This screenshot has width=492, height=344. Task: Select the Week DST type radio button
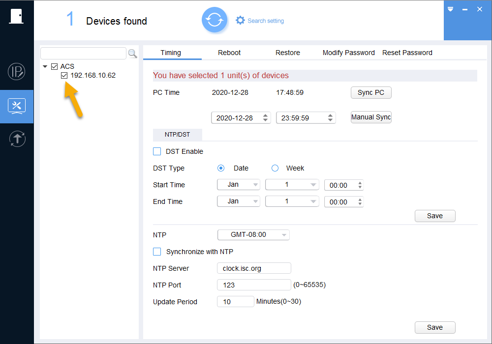tap(275, 168)
